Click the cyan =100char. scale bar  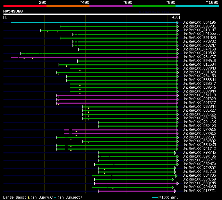155,197
